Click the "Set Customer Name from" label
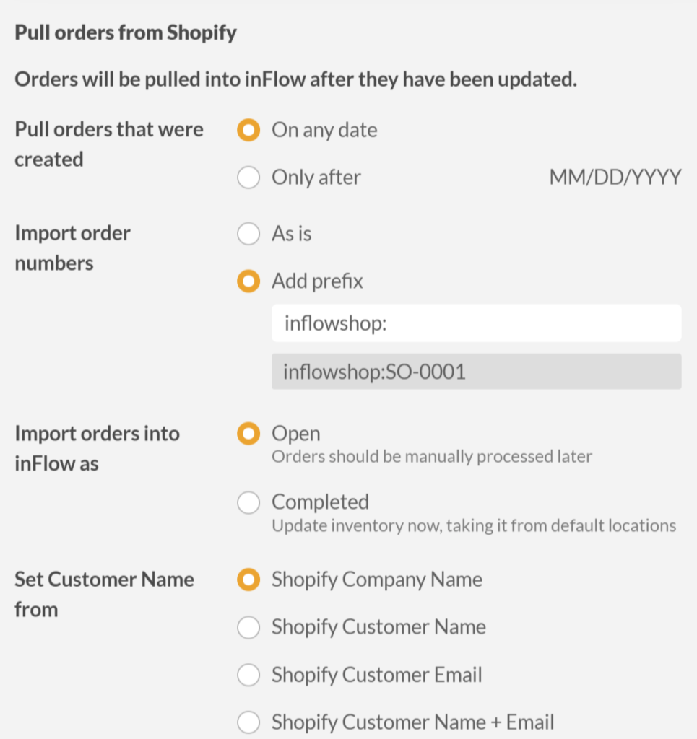The image size is (697, 739). (104, 595)
